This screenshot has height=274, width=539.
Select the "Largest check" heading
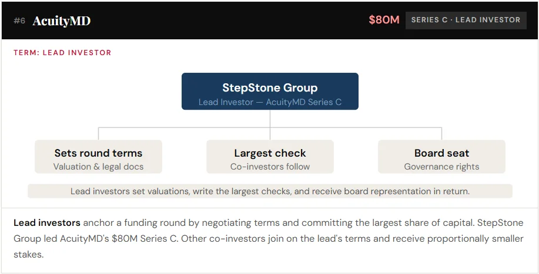[270, 153]
